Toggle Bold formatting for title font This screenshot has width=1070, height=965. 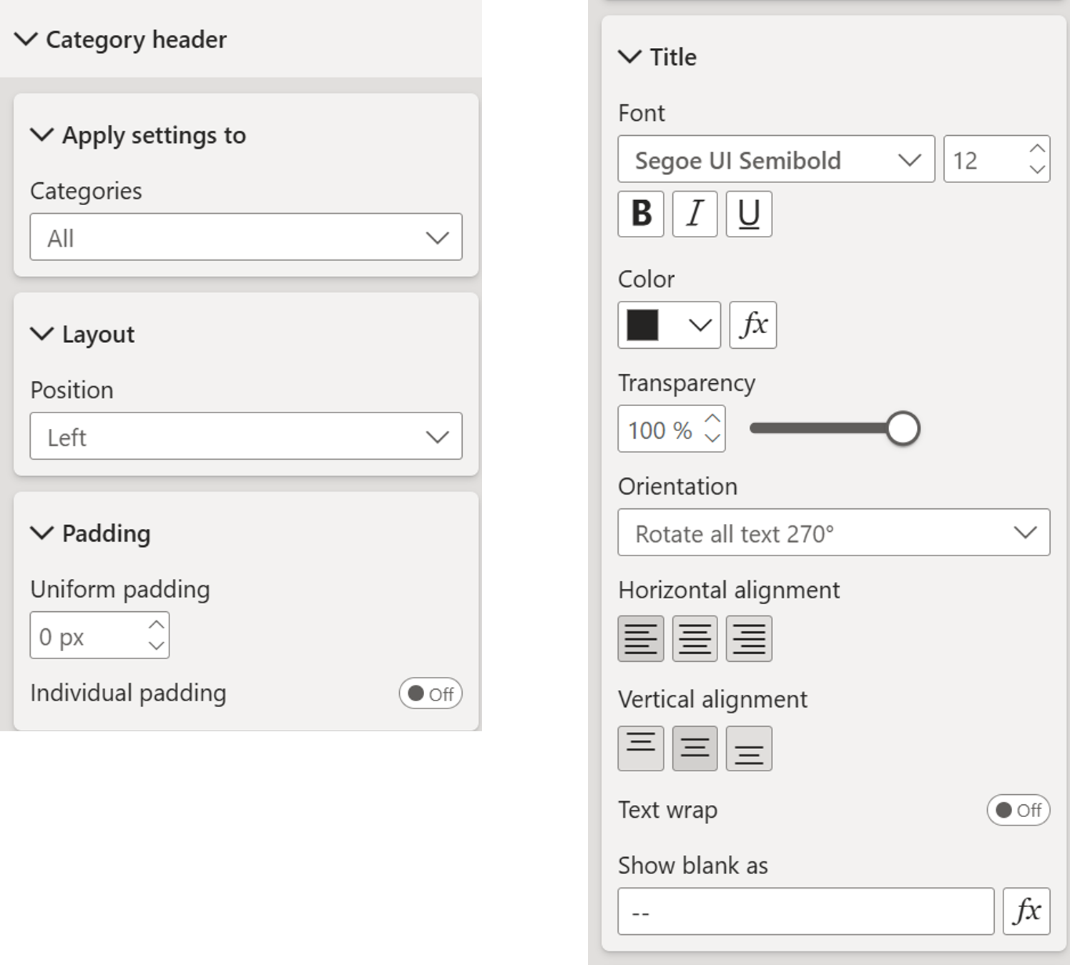[x=641, y=214]
